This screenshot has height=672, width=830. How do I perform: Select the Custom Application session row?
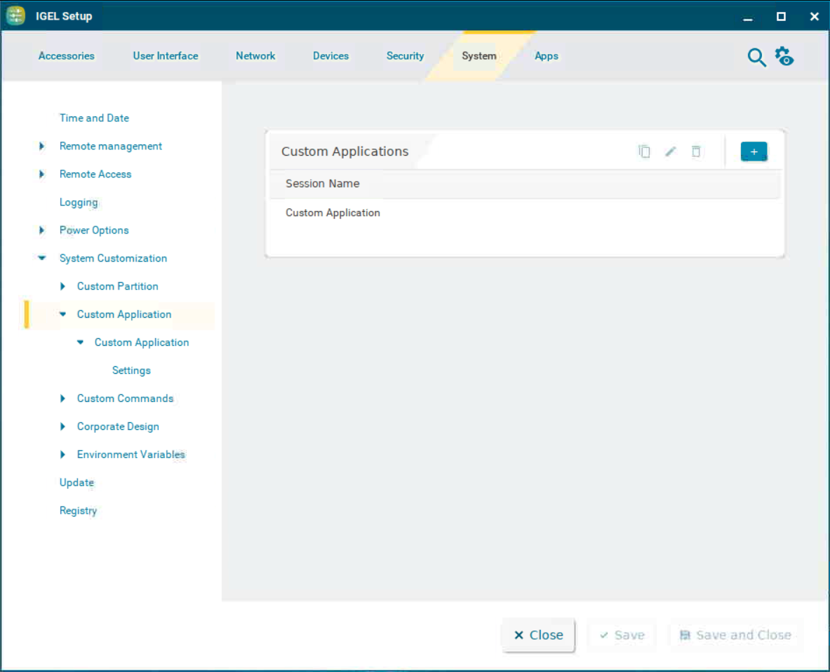coord(333,213)
